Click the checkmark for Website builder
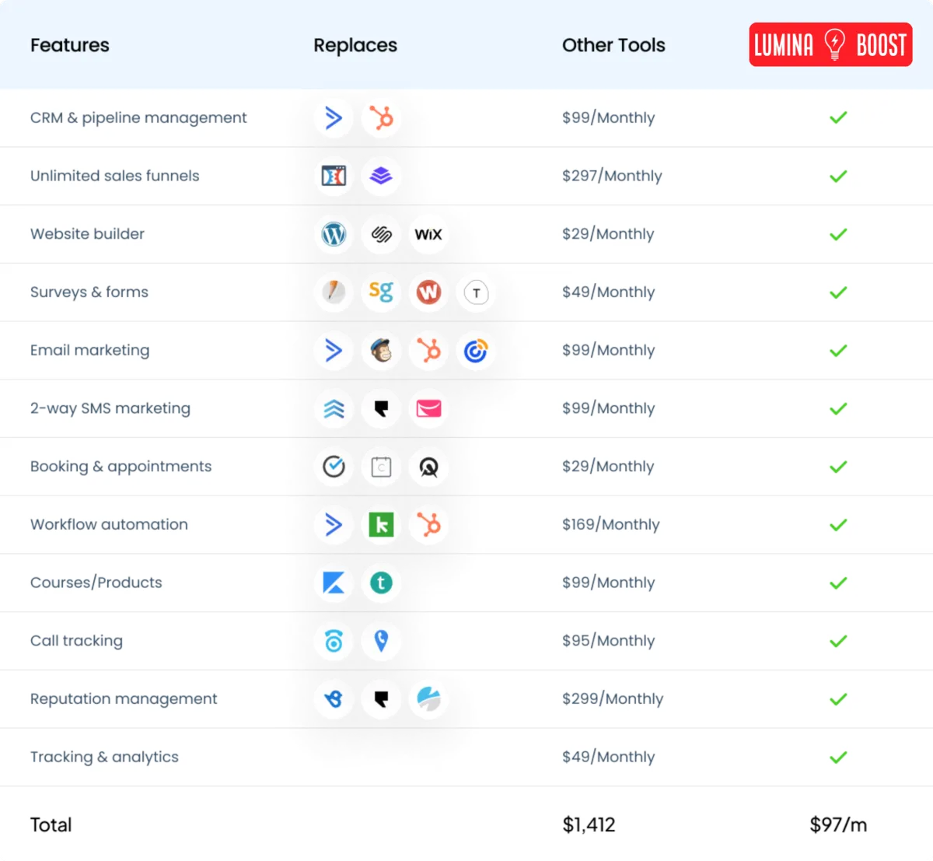 pos(838,234)
